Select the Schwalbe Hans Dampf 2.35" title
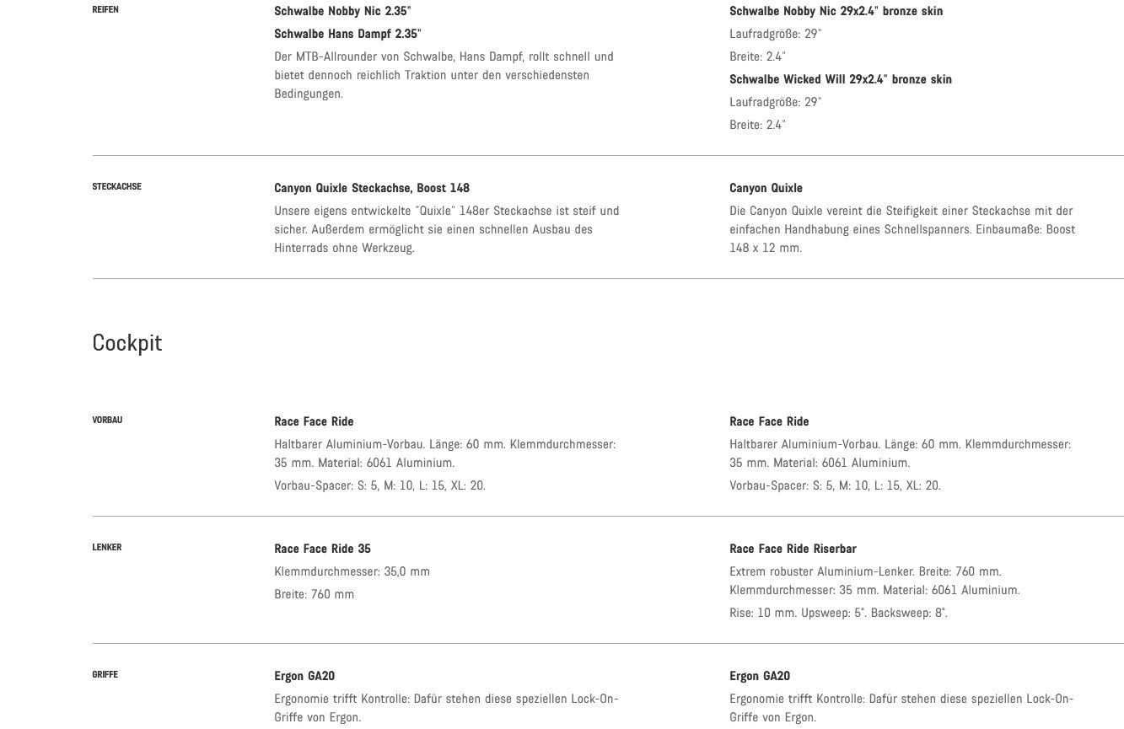The width and height of the screenshot is (1124, 729). click(x=347, y=34)
